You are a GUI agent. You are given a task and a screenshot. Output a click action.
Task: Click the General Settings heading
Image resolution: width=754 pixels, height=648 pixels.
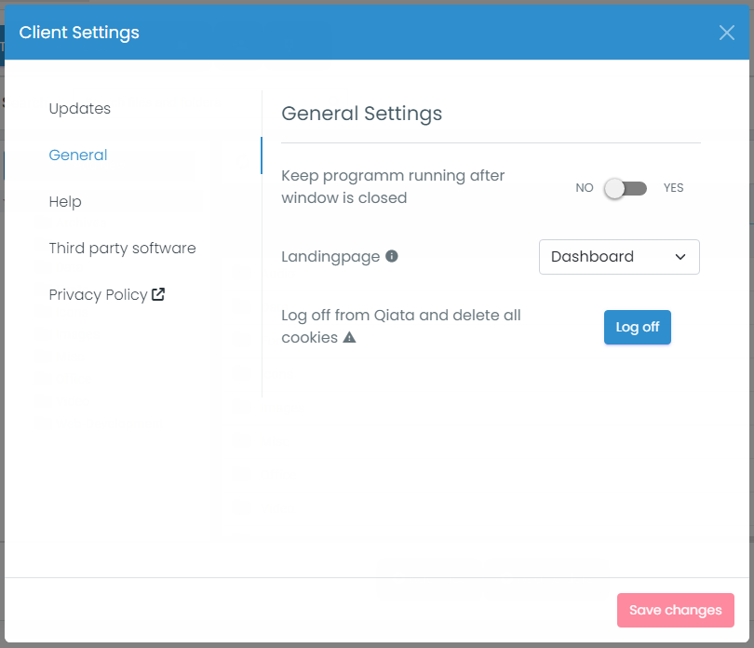pyautogui.click(x=361, y=114)
